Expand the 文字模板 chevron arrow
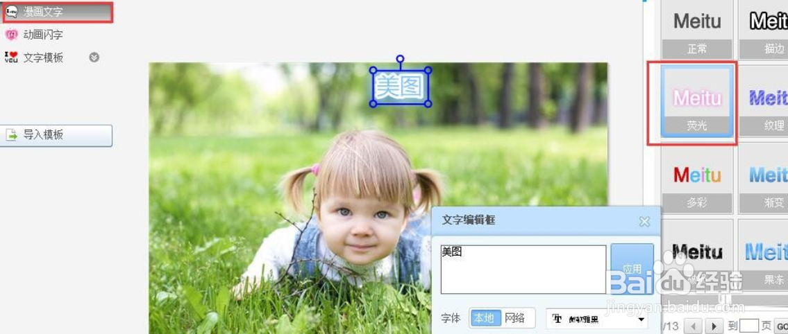This screenshot has height=334, width=788. [x=94, y=58]
